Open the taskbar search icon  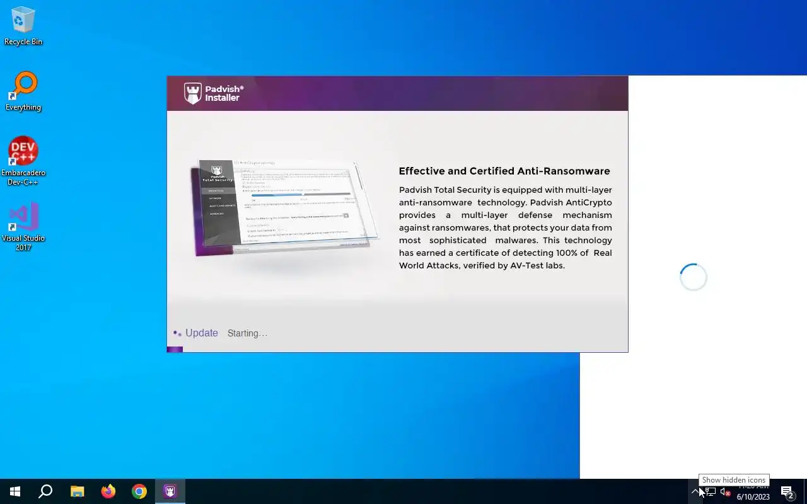(45, 491)
